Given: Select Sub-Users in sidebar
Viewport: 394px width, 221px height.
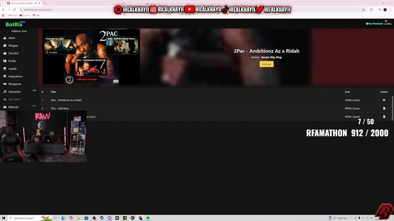Looking at the screenshot, I should [14, 99].
